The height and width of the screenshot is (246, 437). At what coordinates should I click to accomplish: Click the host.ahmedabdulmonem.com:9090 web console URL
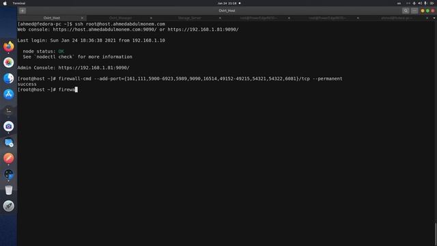pyautogui.click(x=104, y=29)
